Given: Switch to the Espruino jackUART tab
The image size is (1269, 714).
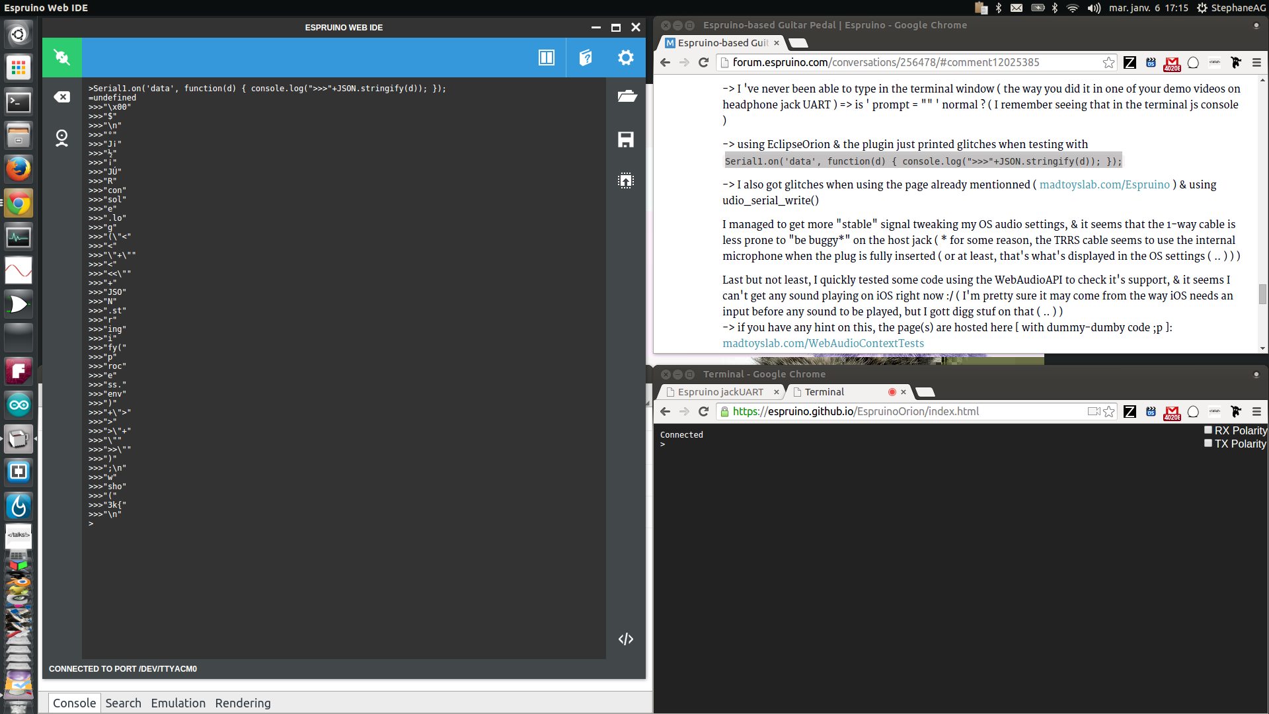Looking at the screenshot, I should tap(720, 392).
